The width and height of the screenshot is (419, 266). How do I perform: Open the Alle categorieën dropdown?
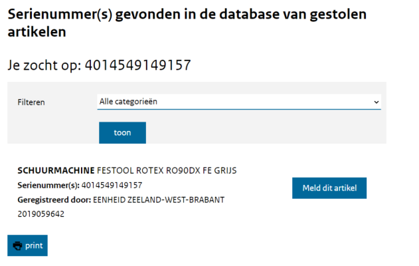pyautogui.click(x=239, y=102)
